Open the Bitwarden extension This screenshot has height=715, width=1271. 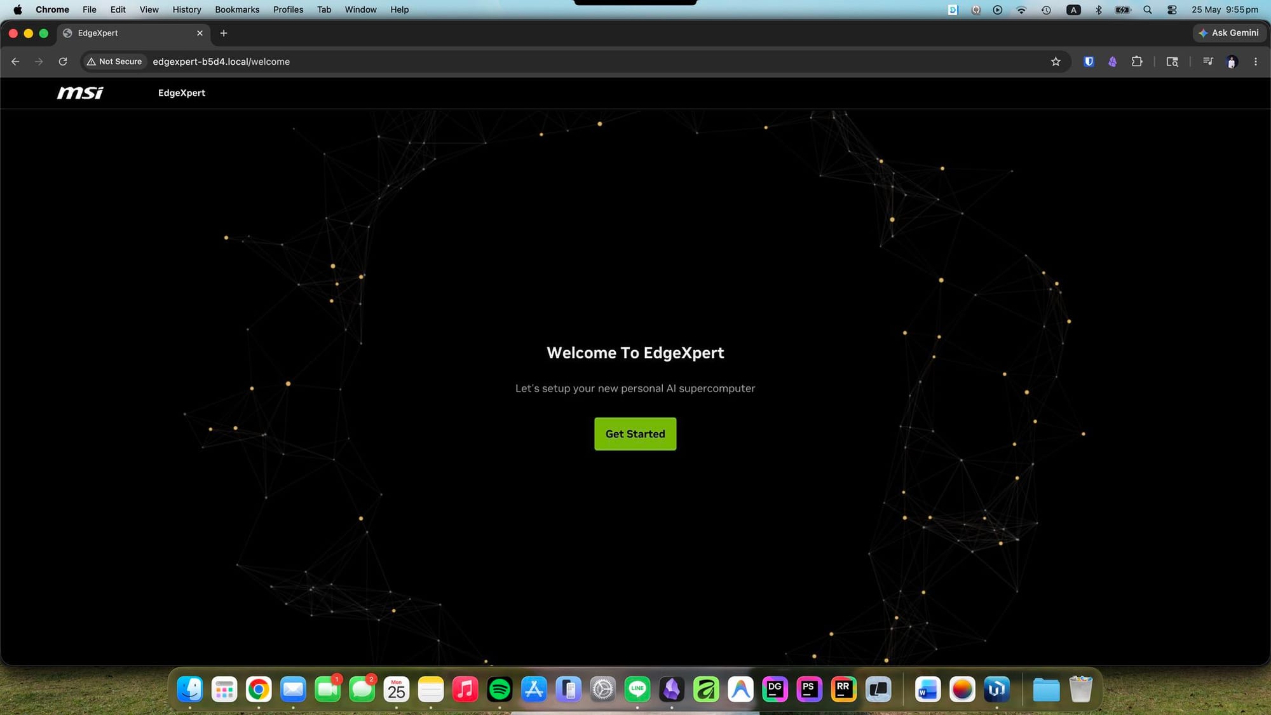(x=1089, y=62)
